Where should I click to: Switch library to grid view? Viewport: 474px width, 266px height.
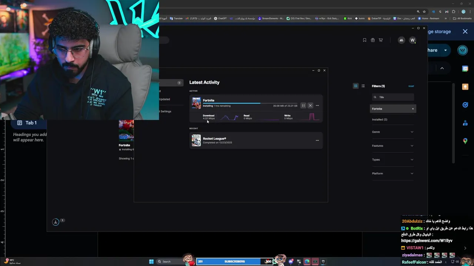356,86
